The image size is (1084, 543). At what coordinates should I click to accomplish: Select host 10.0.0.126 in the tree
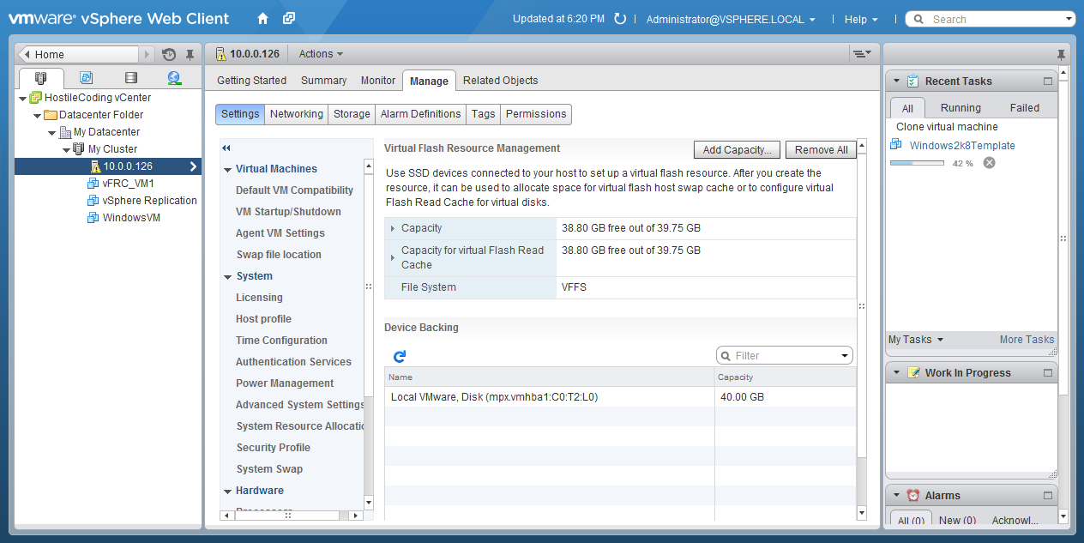click(x=108, y=166)
